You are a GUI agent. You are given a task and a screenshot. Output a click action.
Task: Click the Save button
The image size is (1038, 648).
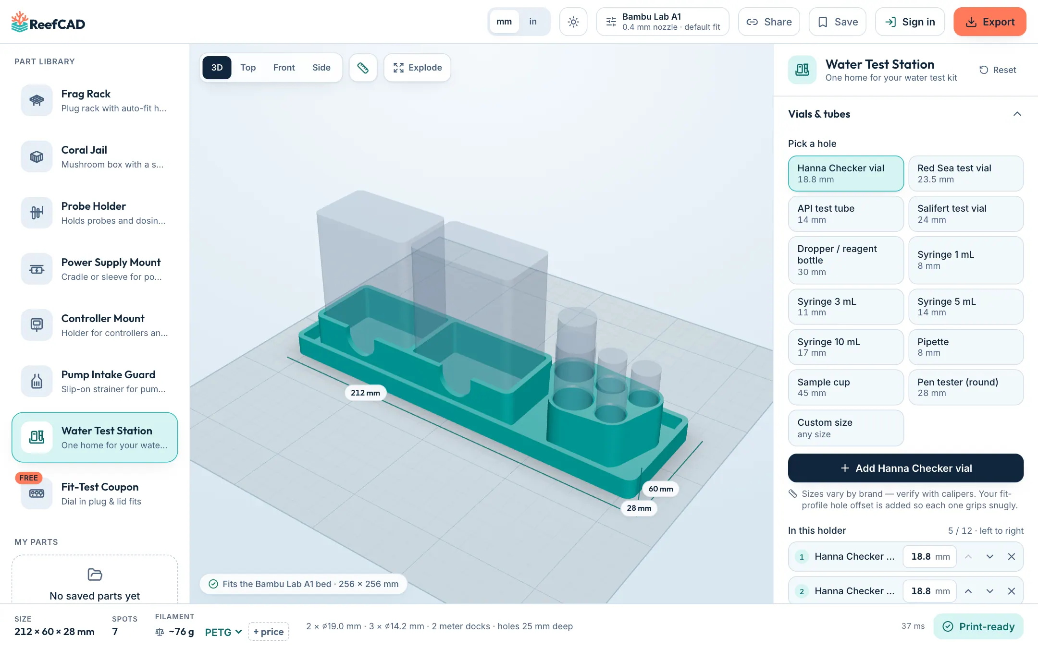(838, 22)
